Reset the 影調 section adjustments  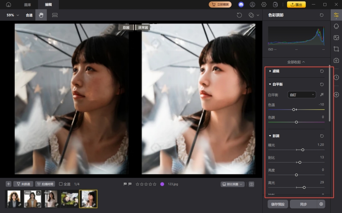pyautogui.click(x=322, y=136)
